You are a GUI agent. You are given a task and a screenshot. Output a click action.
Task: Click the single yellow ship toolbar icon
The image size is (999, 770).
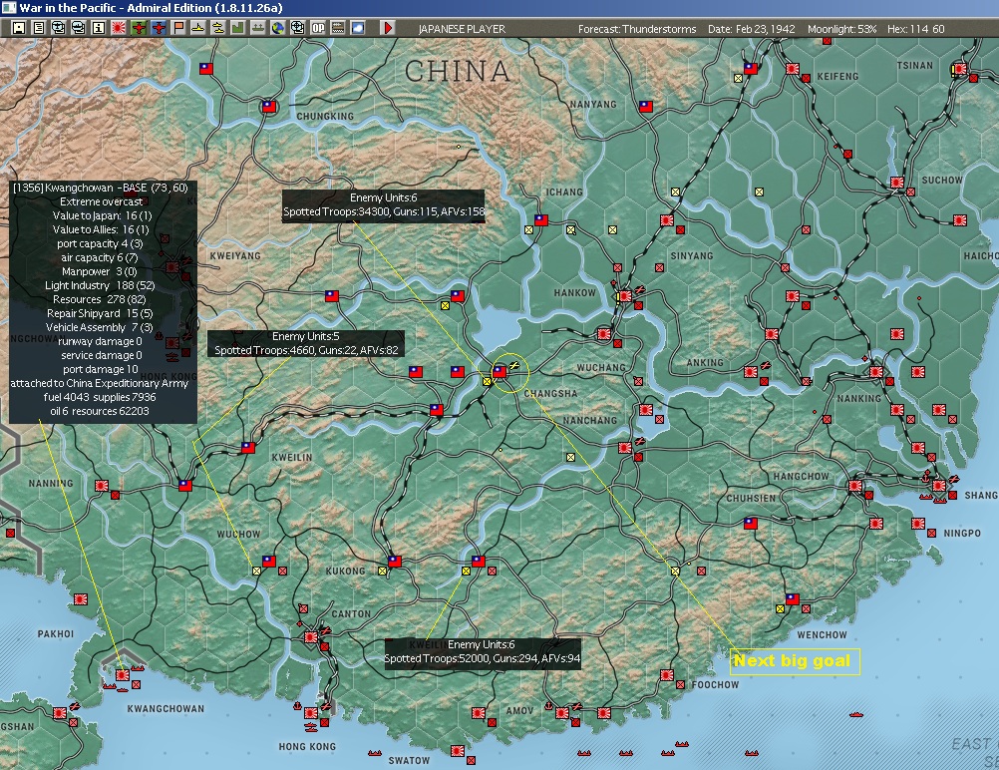tap(198, 27)
